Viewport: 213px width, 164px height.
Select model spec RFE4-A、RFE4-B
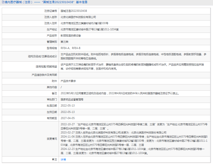70,48
